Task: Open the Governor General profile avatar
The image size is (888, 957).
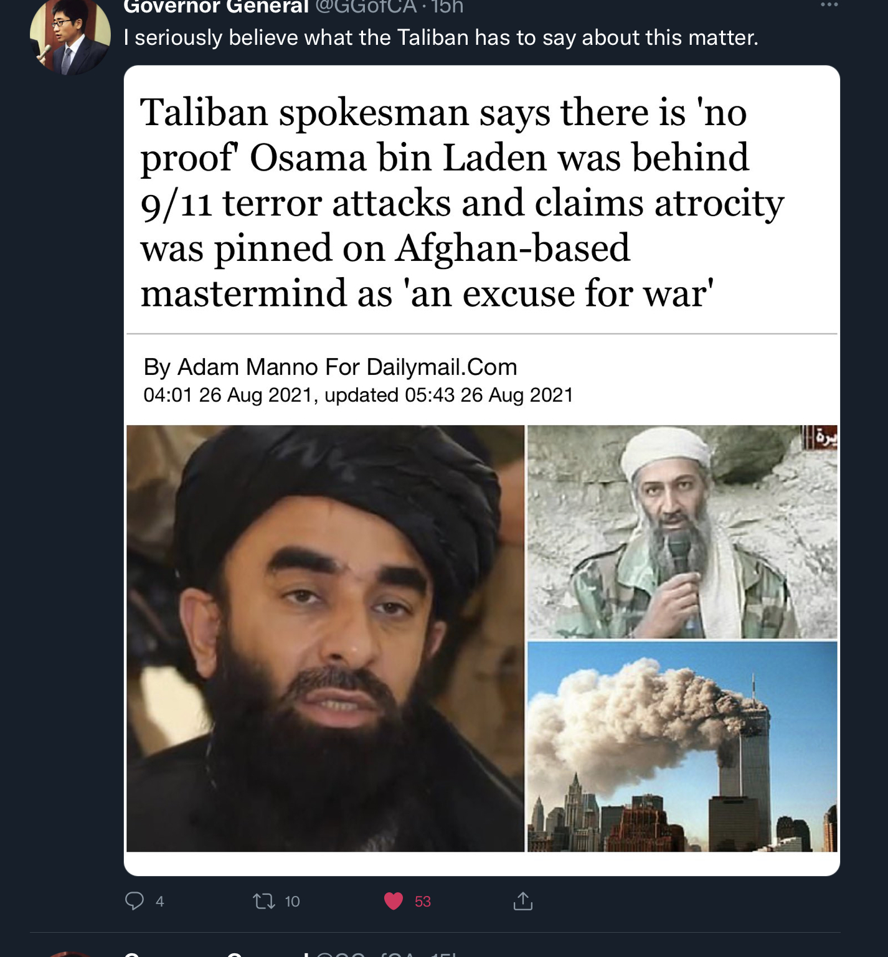Action: point(70,36)
